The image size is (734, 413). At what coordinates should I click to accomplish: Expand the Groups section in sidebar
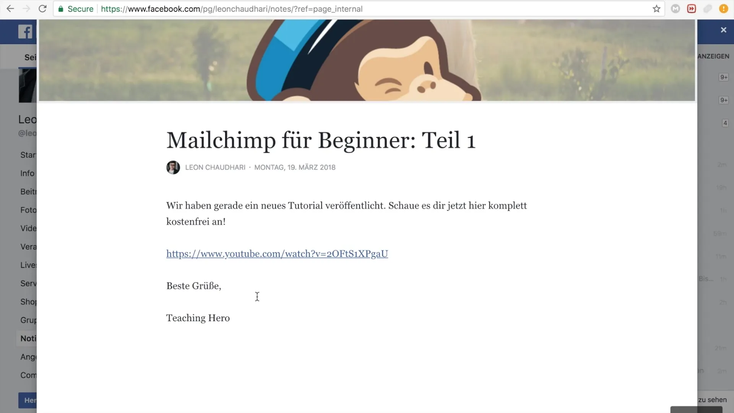coord(28,320)
